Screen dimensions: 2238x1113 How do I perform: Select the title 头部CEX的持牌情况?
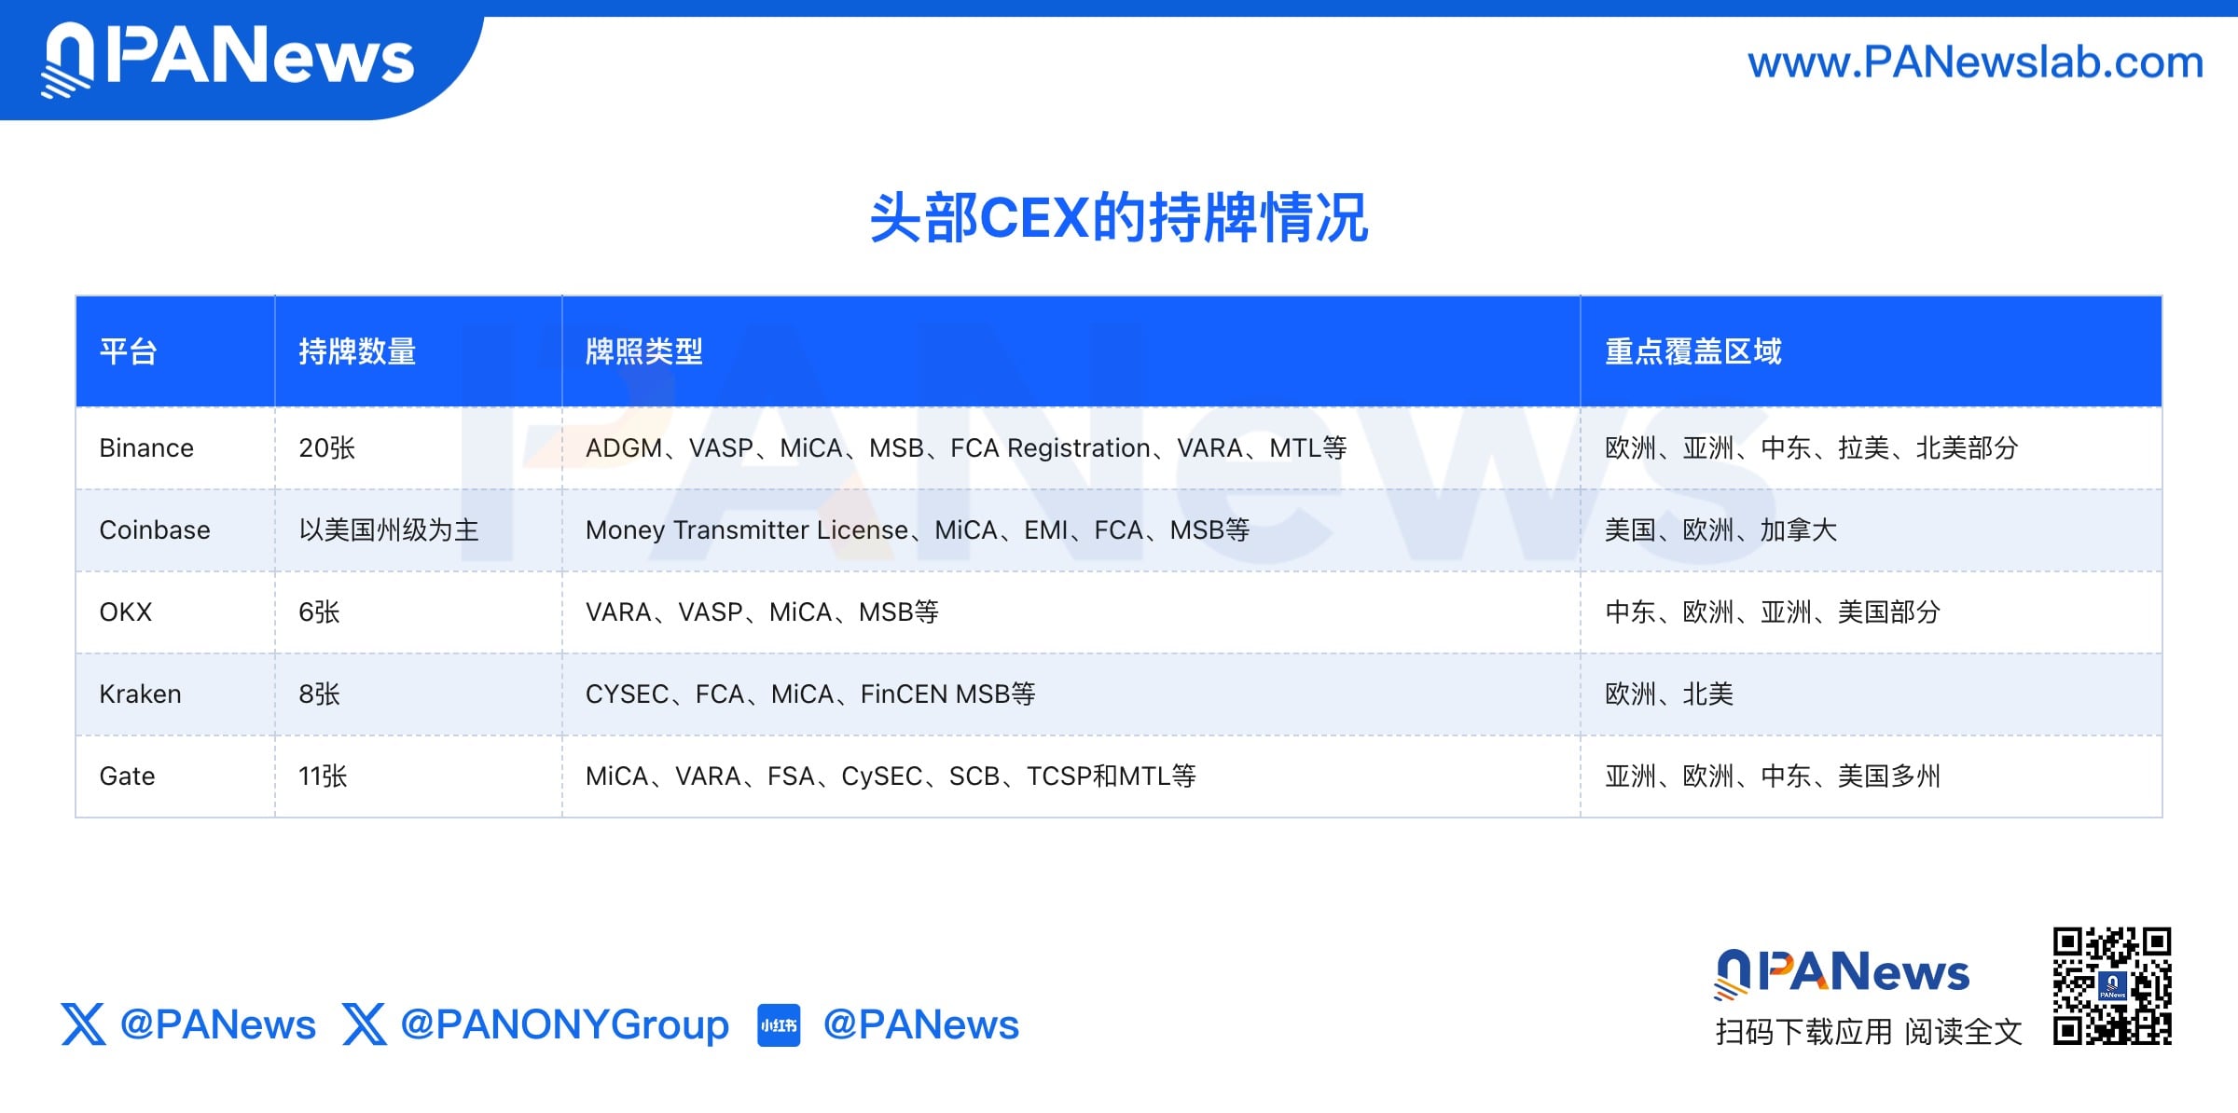pos(1119,218)
